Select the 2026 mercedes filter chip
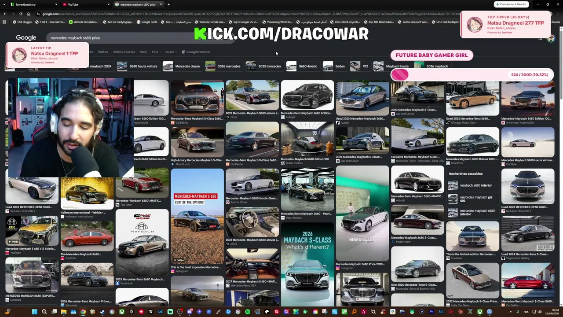Screen dimensions: 563x317 [223, 66]
